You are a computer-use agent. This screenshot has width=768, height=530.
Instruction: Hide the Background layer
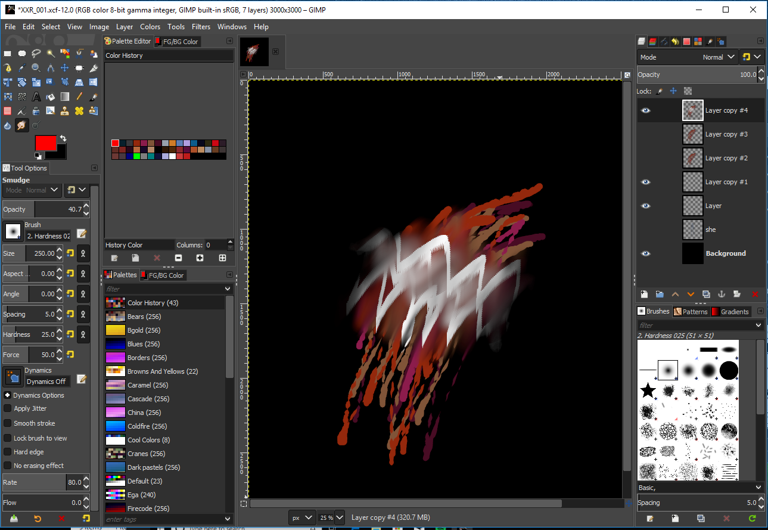pyautogui.click(x=646, y=253)
